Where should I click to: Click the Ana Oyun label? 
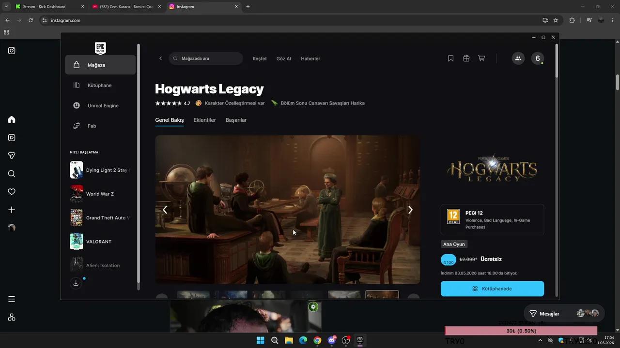tap(454, 244)
